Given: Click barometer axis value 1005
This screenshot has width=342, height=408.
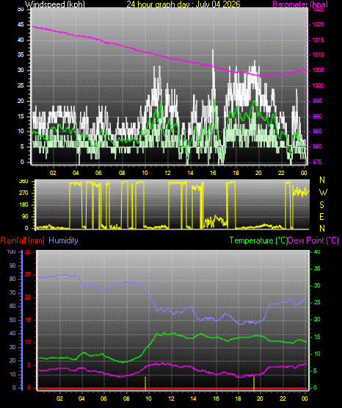Looking at the screenshot, I should (x=318, y=71).
